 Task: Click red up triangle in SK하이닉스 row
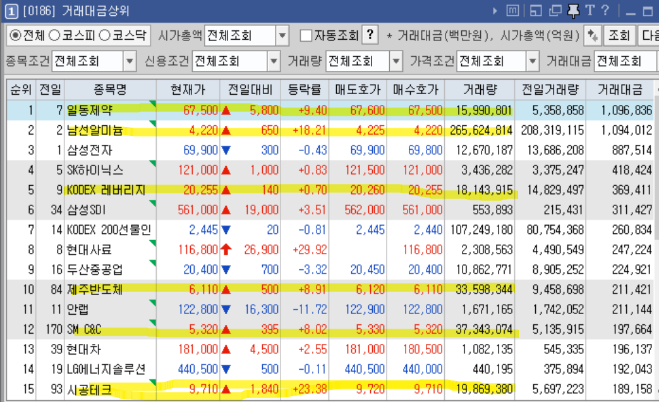pyautogui.click(x=226, y=170)
